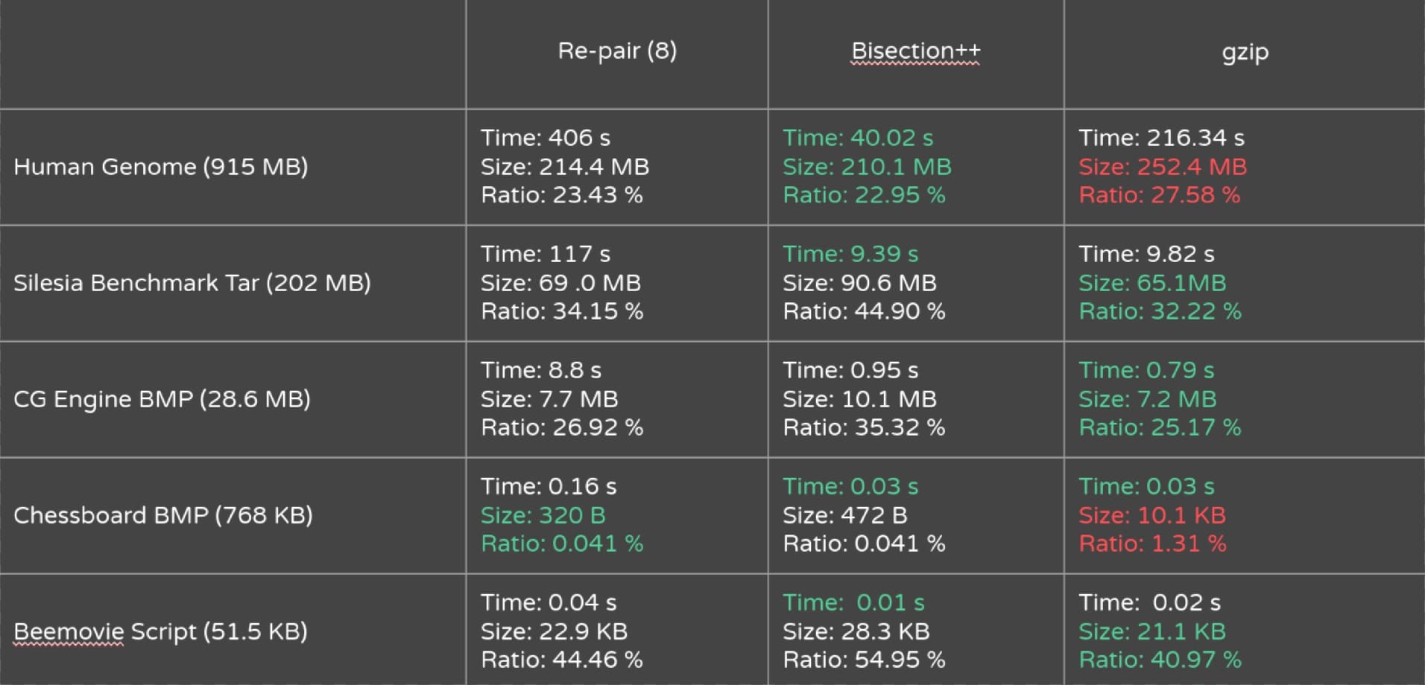This screenshot has width=1425, height=685.
Task: Select the Human Genome (915 MB) row label
Action: [x=161, y=166]
